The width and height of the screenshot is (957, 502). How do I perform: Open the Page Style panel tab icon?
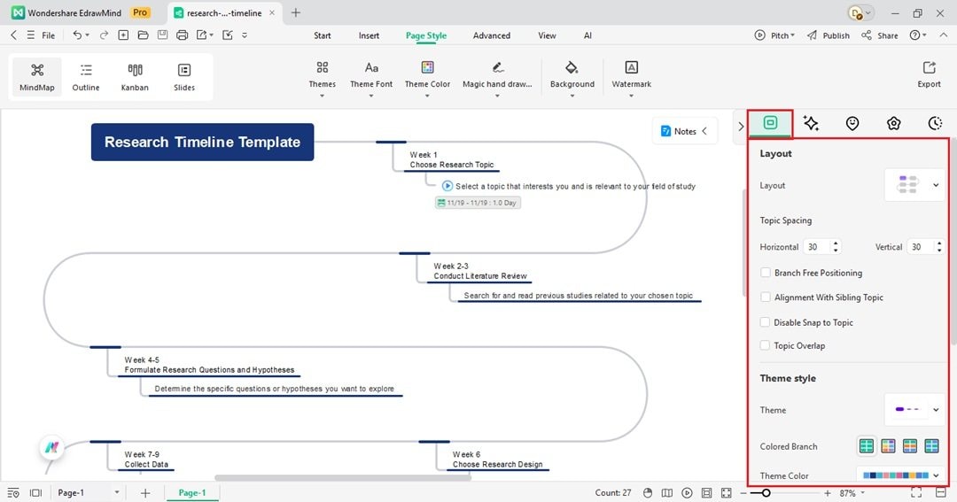pos(770,123)
